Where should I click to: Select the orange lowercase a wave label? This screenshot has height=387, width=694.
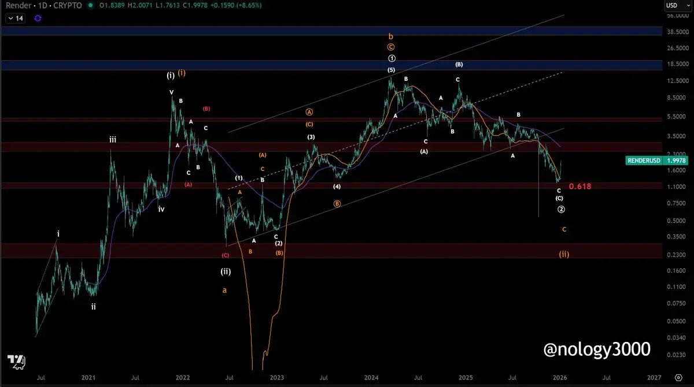[x=224, y=291]
